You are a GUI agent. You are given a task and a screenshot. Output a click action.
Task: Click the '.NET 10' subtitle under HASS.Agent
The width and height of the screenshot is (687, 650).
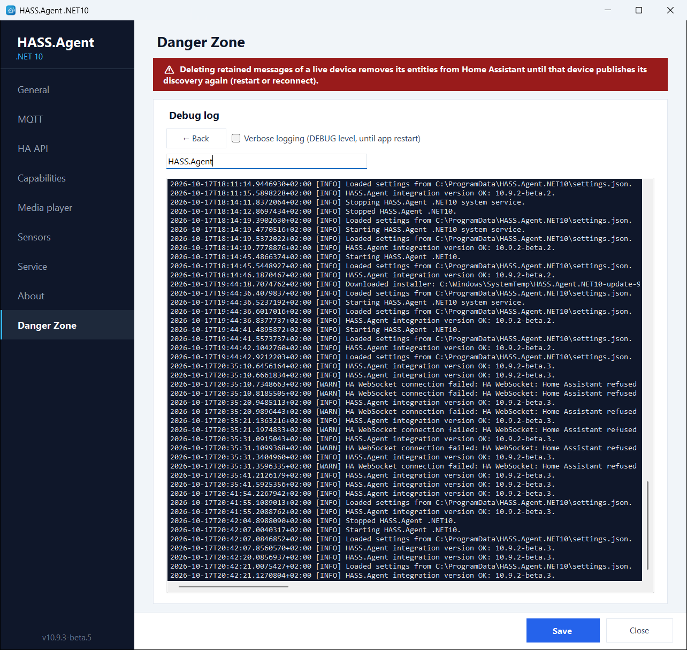point(29,57)
